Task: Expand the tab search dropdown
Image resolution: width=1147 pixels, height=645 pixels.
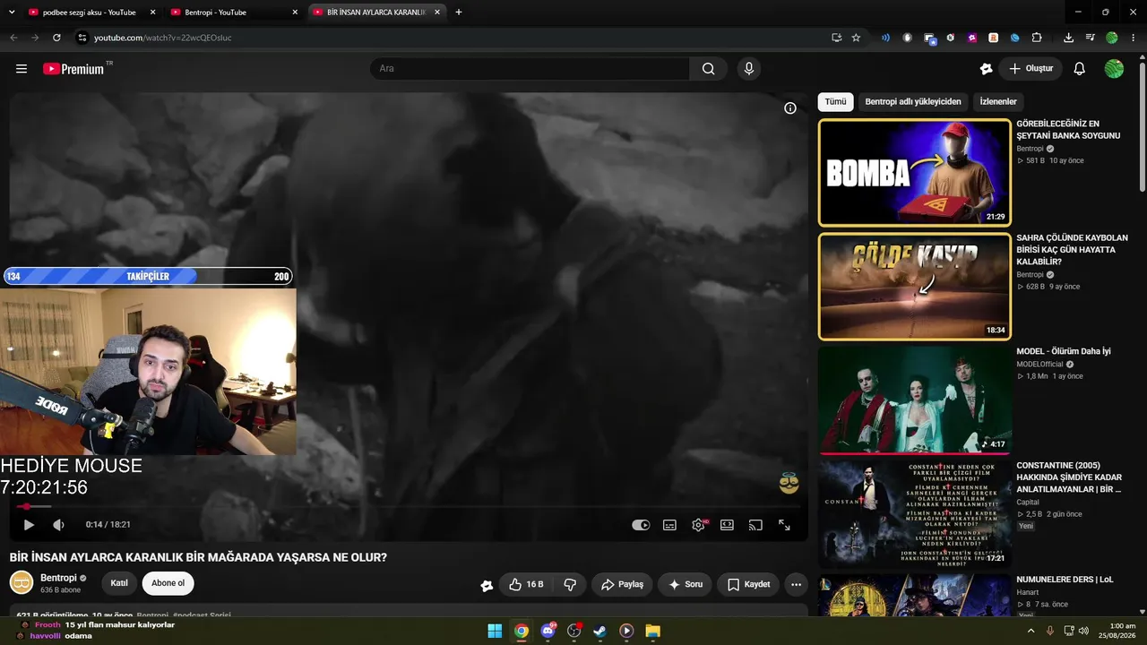Action: coord(12,13)
